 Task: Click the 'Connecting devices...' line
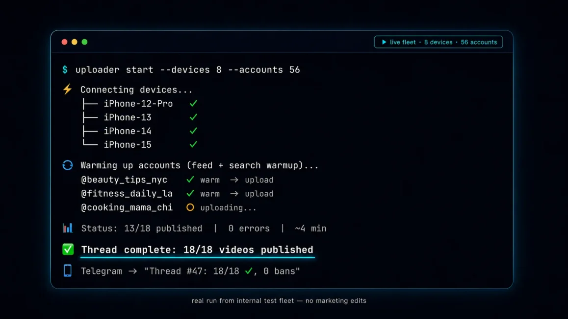(x=136, y=90)
